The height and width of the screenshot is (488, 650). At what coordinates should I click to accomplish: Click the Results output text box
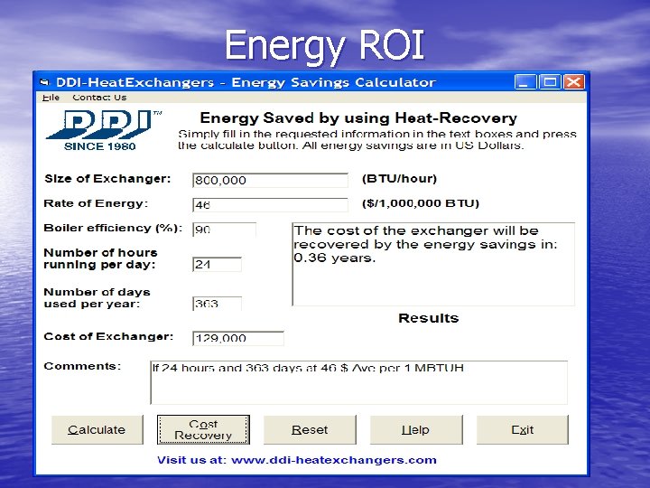[x=433, y=264]
